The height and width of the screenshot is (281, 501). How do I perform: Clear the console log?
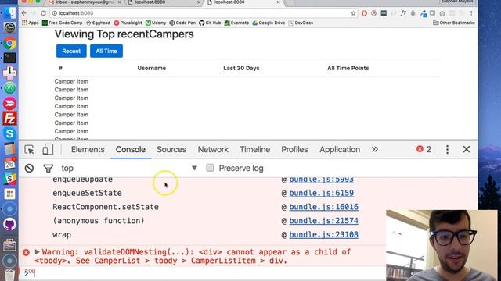(29, 169)
